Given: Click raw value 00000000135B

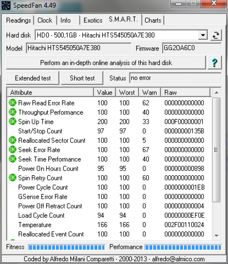Looking at the screenshot, I should pyautogui.click(x=184, y=131).
